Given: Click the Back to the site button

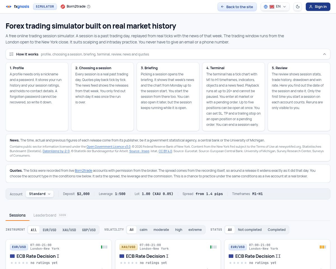Looking at the screenshot, I should (237, 7).
